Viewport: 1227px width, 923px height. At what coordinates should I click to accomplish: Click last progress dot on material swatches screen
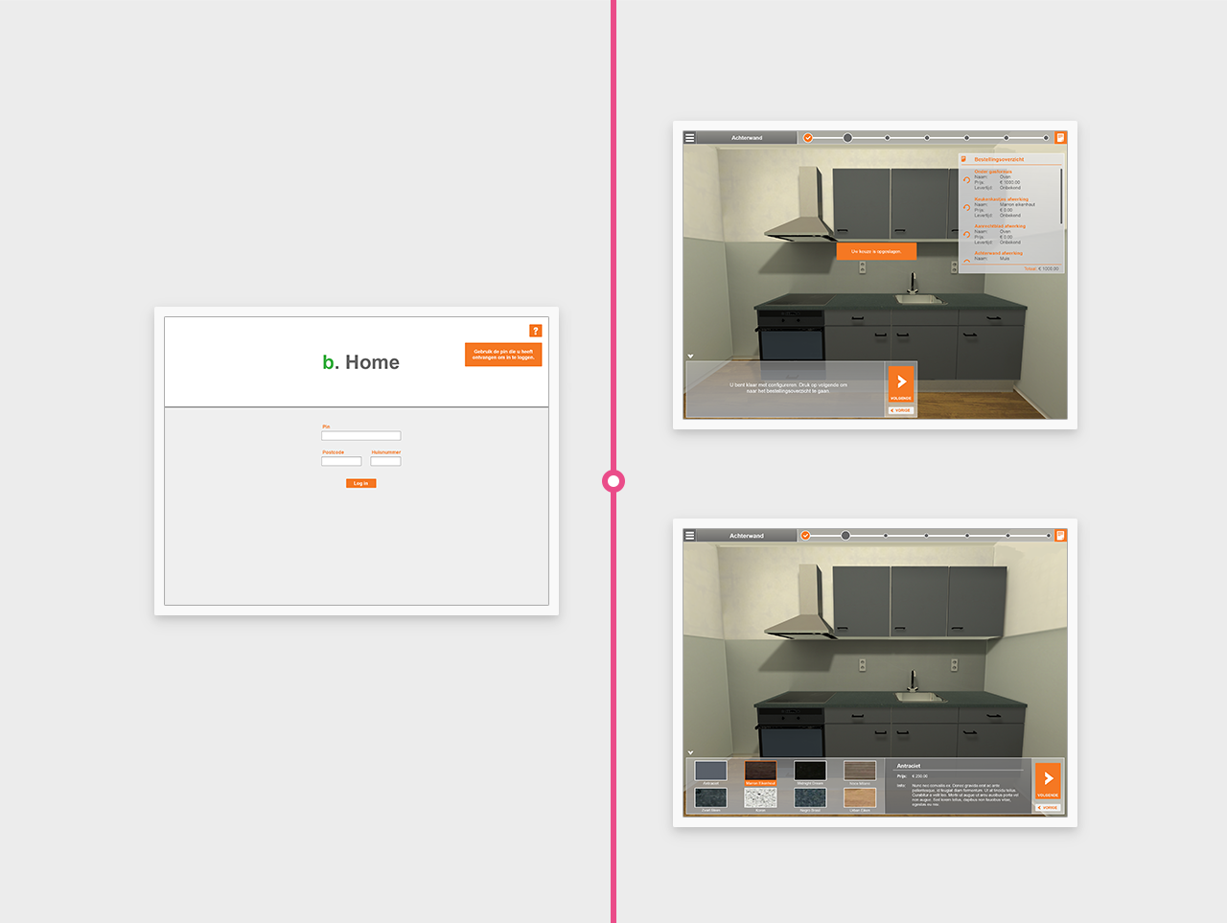(1048, 536)
